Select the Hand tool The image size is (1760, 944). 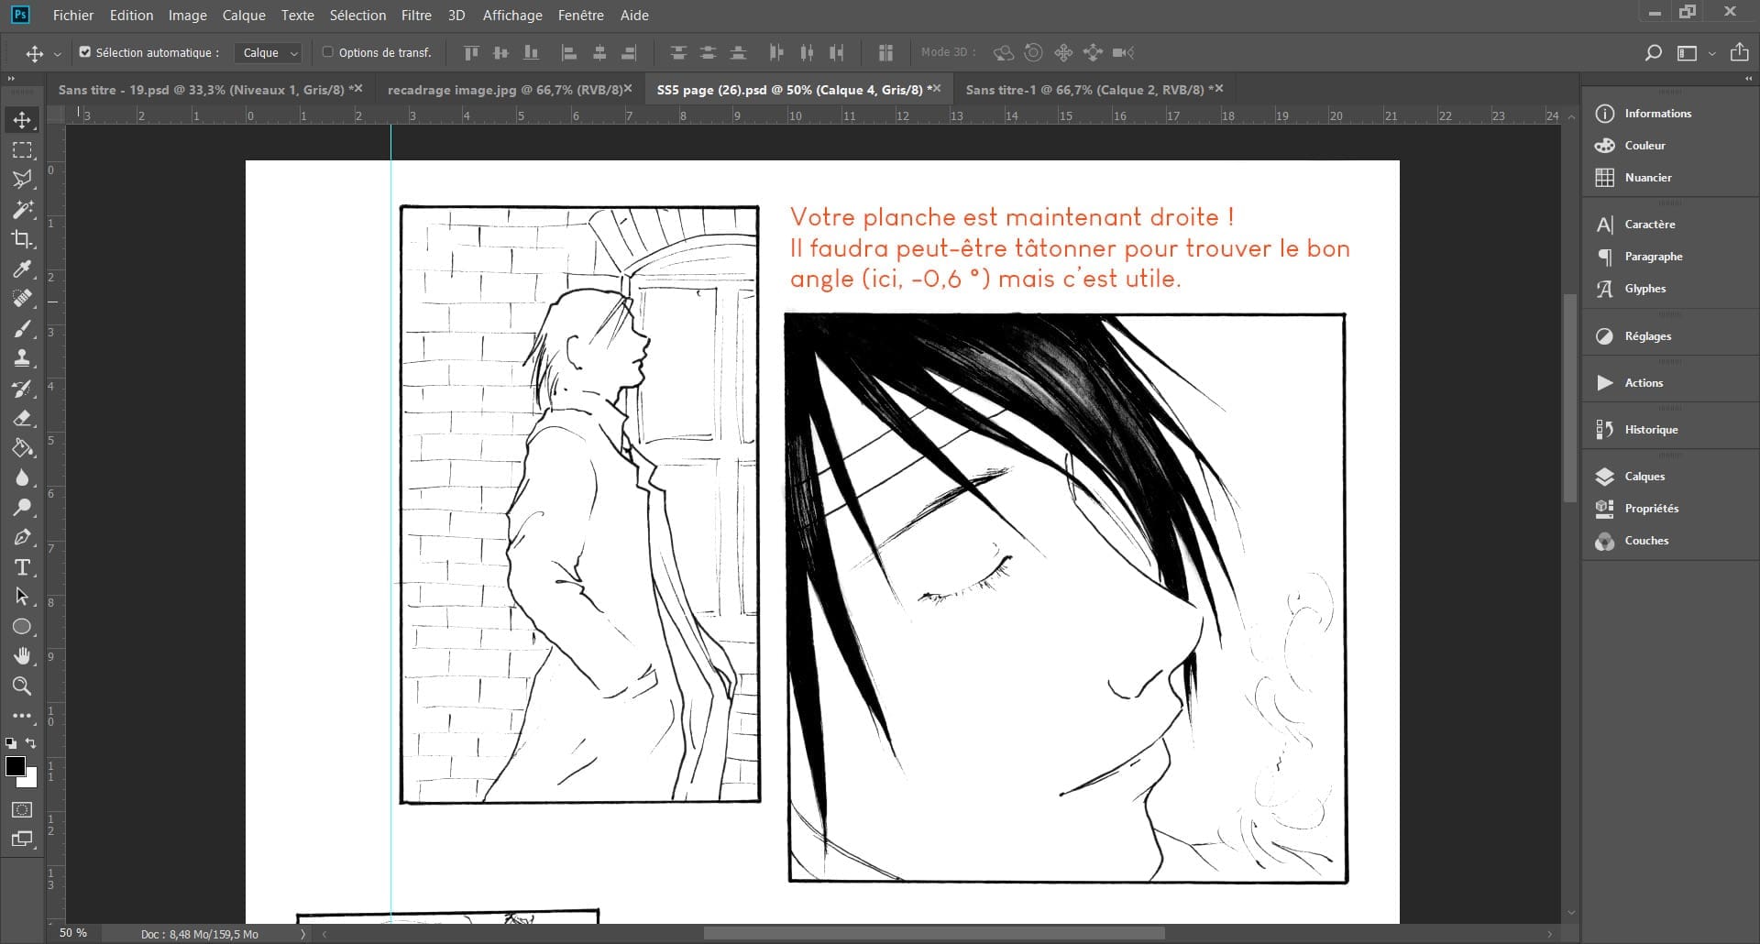pyautogui.click(x=23, y=656)
